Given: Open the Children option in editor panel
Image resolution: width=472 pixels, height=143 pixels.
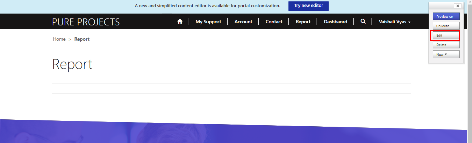Looking at the screenshot, I should pyautogui.click(x=446, y=26).
